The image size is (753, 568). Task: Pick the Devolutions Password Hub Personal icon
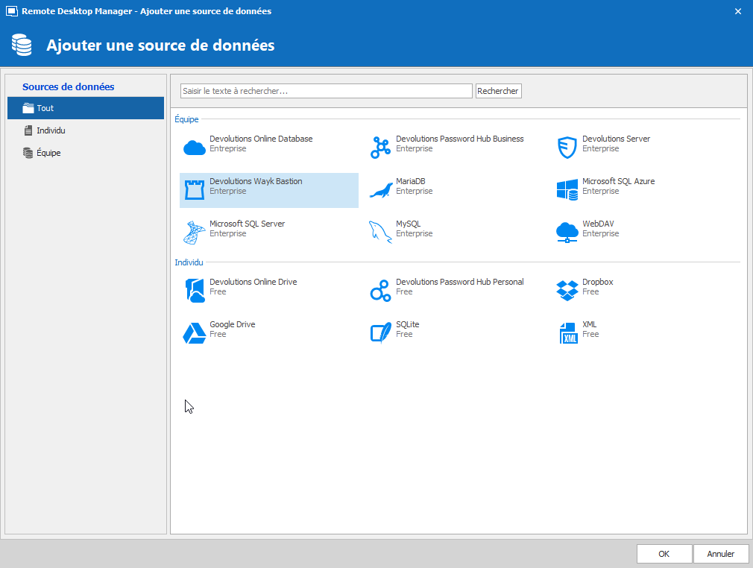(x=380, y=291)
